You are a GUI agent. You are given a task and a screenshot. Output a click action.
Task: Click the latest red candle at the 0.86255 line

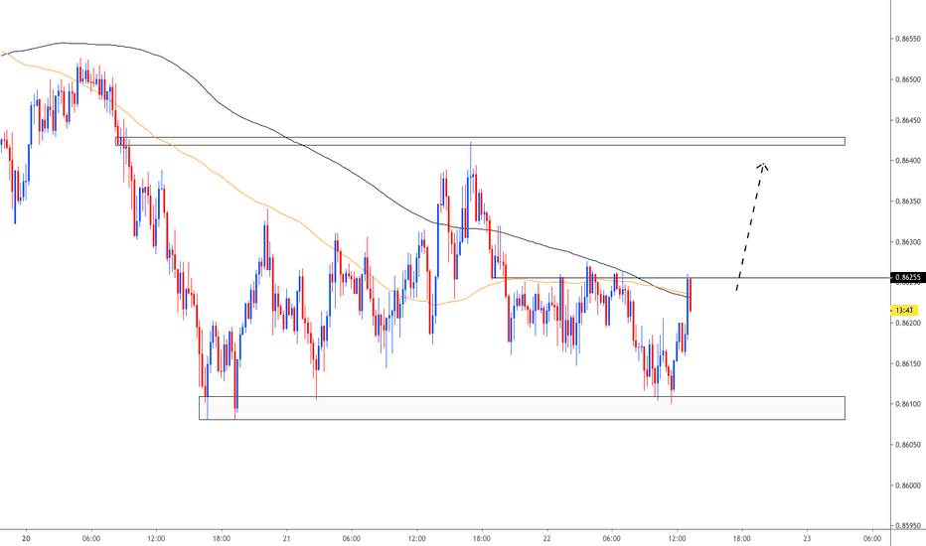690,295
